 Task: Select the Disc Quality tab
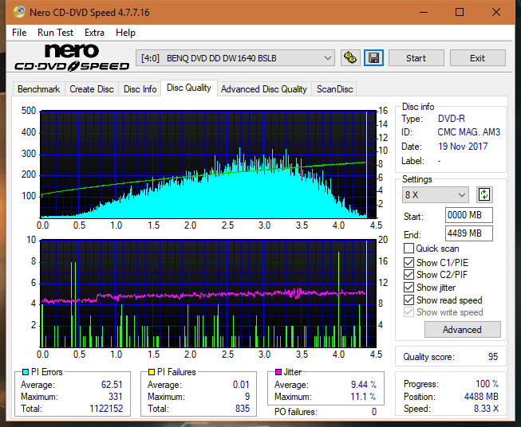click(189, 88)
